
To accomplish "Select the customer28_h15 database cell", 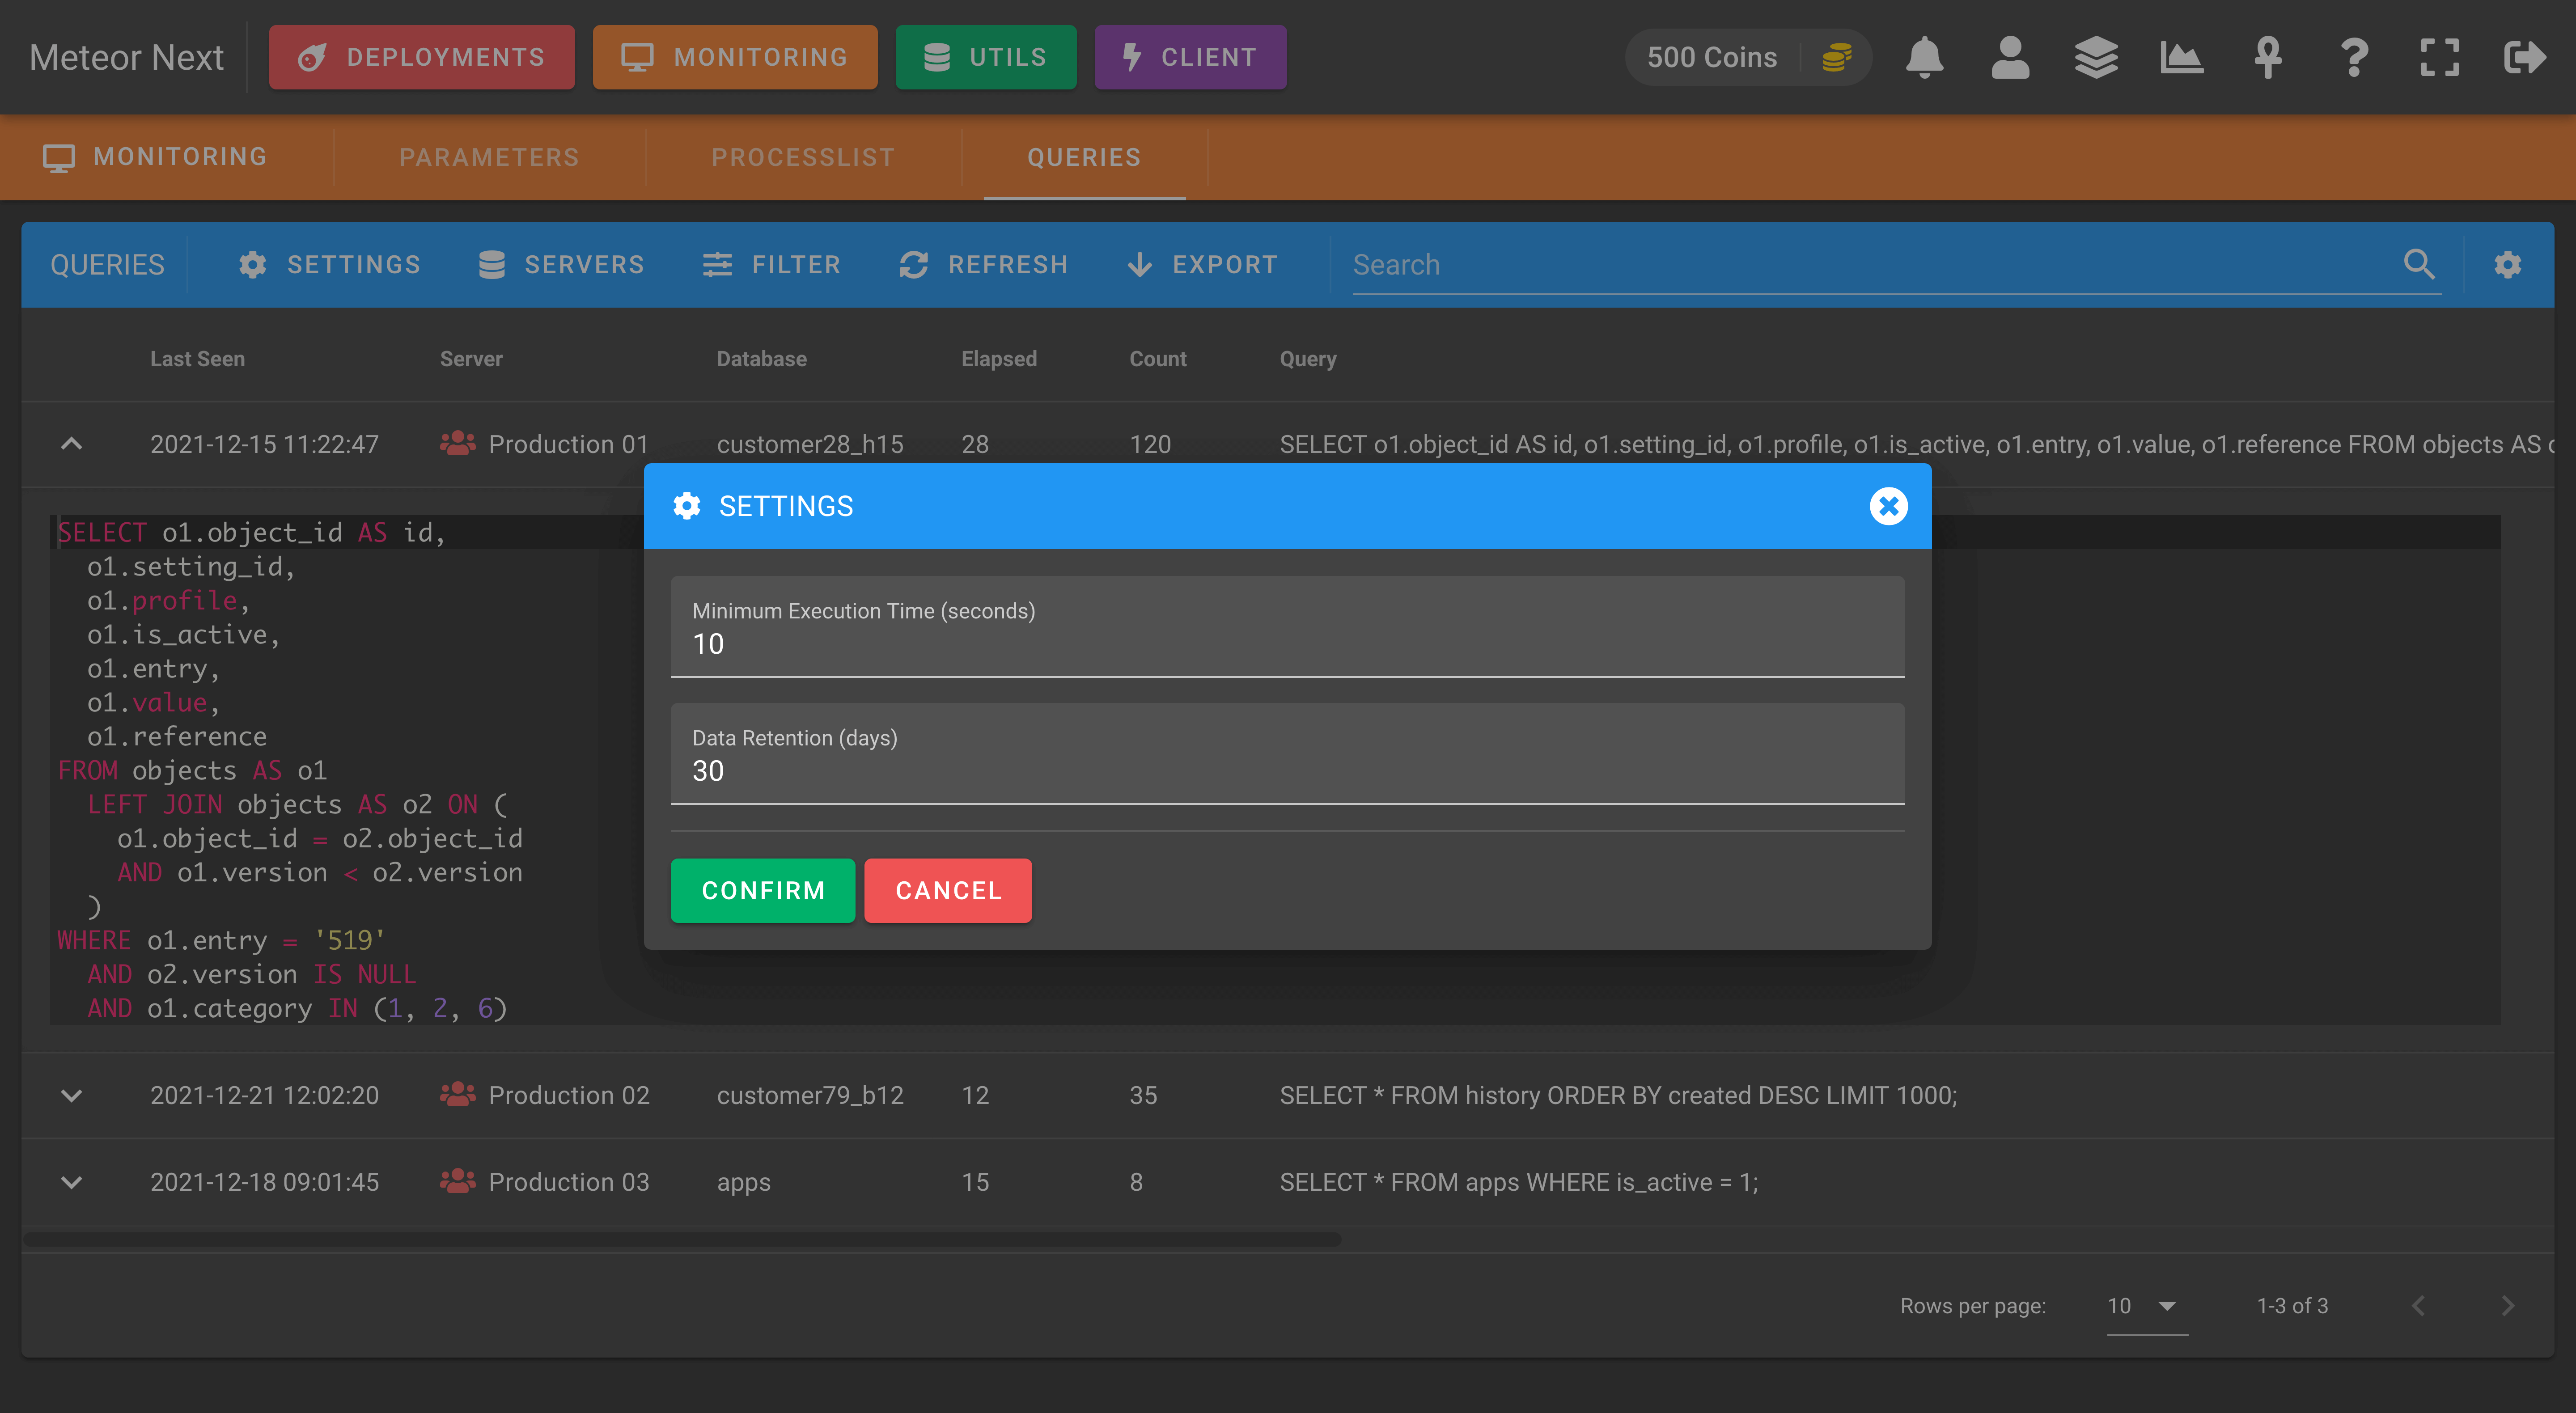I will pyautogui.click(x=810, y=444).
